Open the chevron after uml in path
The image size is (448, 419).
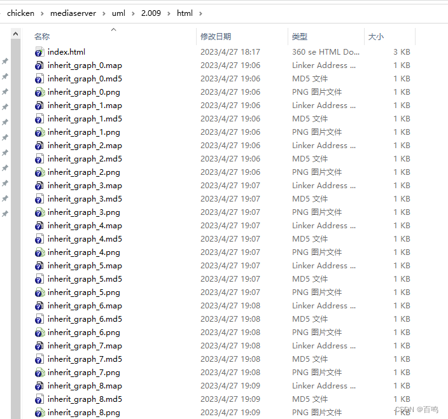[x=133, y=13]
